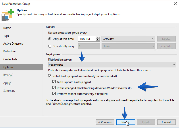Click the Previous button
The height and width of the screenshot is (128, 179).
[105, 122]
